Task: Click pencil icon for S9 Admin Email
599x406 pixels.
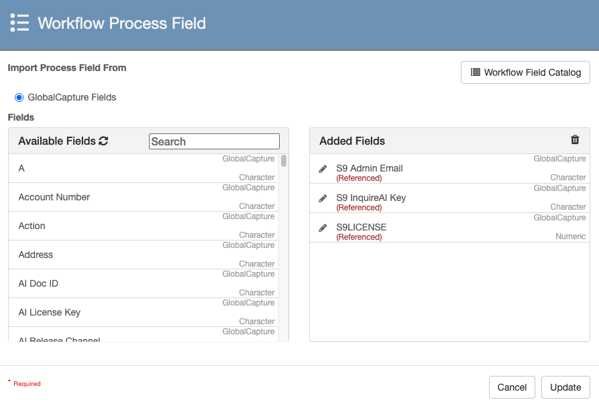Action: [323, 169]
